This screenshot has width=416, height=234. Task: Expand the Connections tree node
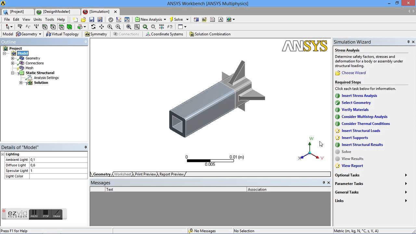coord(13,63)
